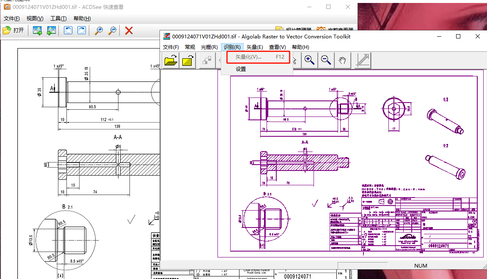The image size is (487, 279).
Task: Select the hand pan tool in Algolab
Action: pyautogui.click(x=342, y=60)
